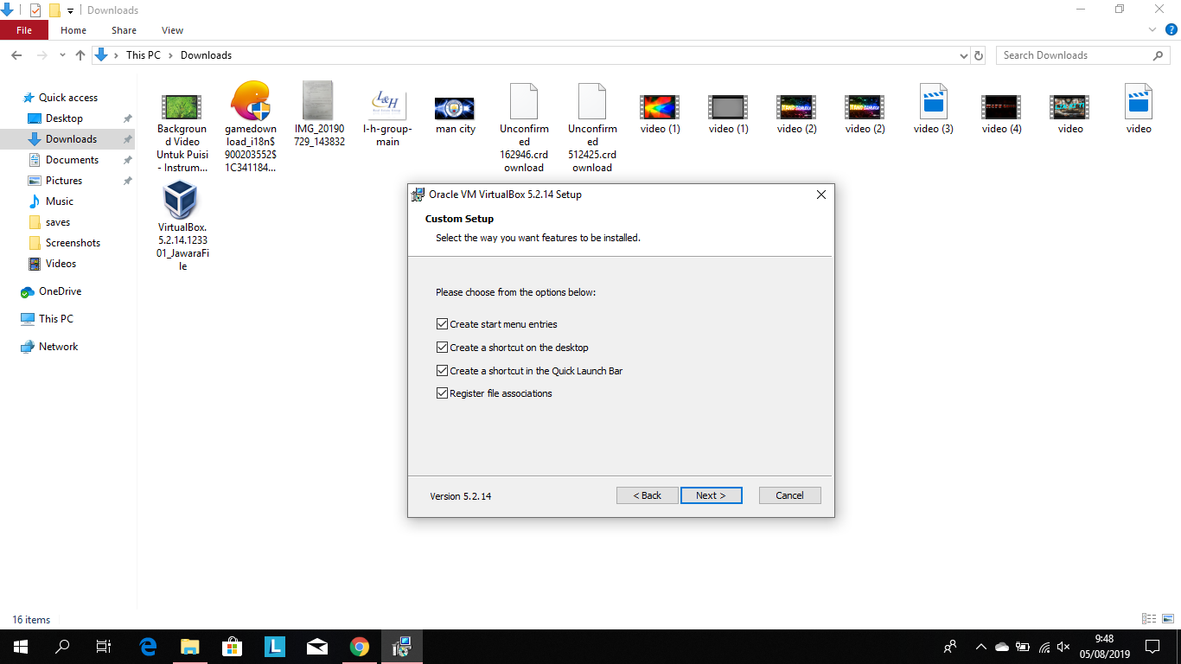Select the gamedownload_i18n installer icon
1181x664 pixels.
click(251, 125)
